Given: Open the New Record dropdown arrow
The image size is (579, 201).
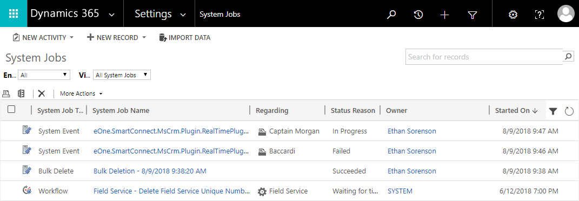Looking at the screenshot, I should [x=144, y=38].
